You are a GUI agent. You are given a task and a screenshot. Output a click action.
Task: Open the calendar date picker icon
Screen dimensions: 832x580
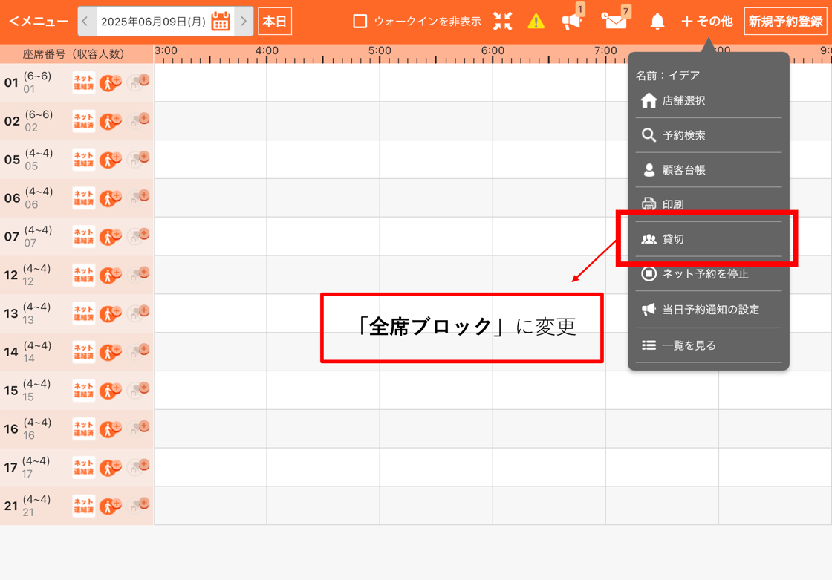pos(221,22)
